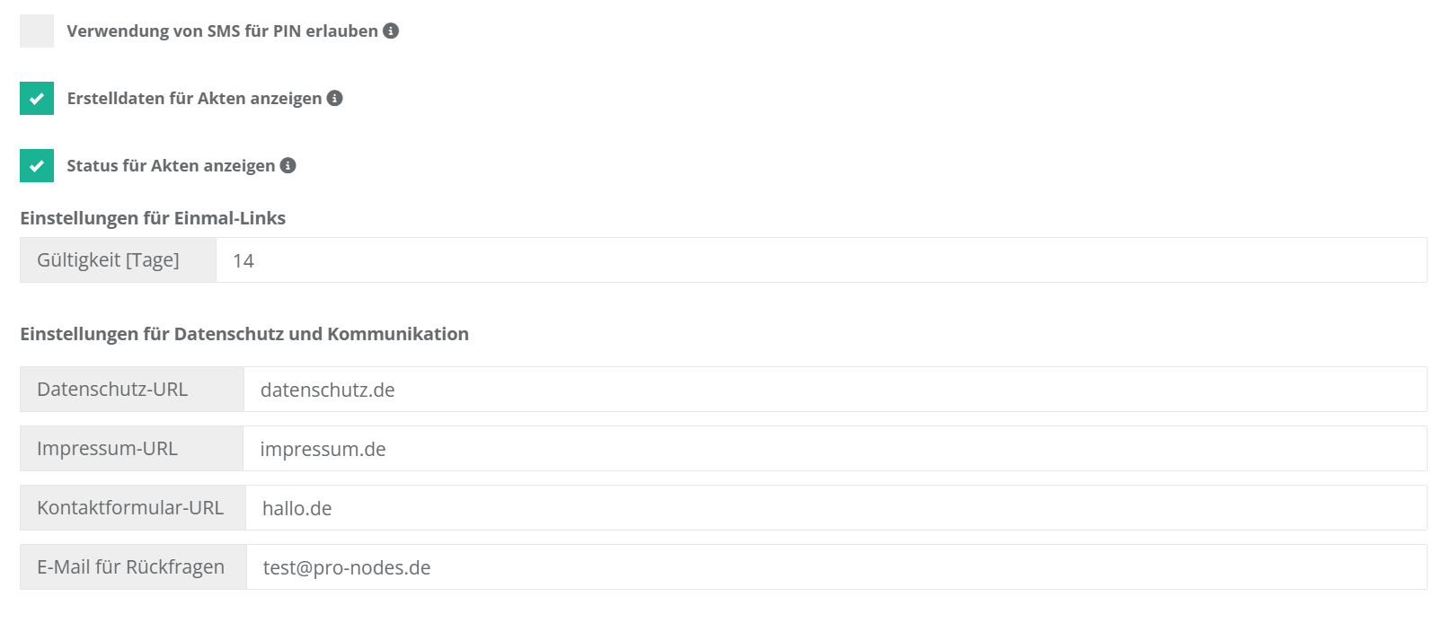The height and width of the screenshot is (623, 1433).
Task: Click the 'Gültigkeit [Tage]' field label
Action: [108, 260]
